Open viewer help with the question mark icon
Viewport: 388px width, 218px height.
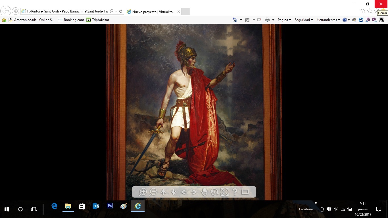tap(235, 192)
